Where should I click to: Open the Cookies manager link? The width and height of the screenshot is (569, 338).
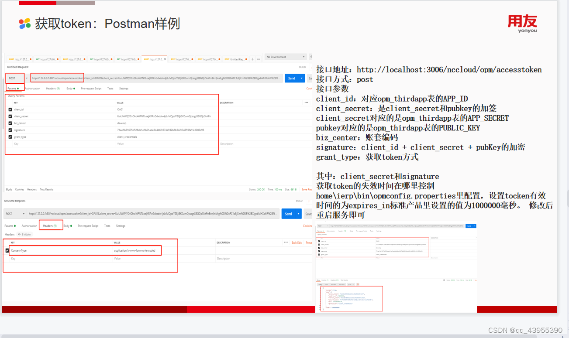point(307,225)
